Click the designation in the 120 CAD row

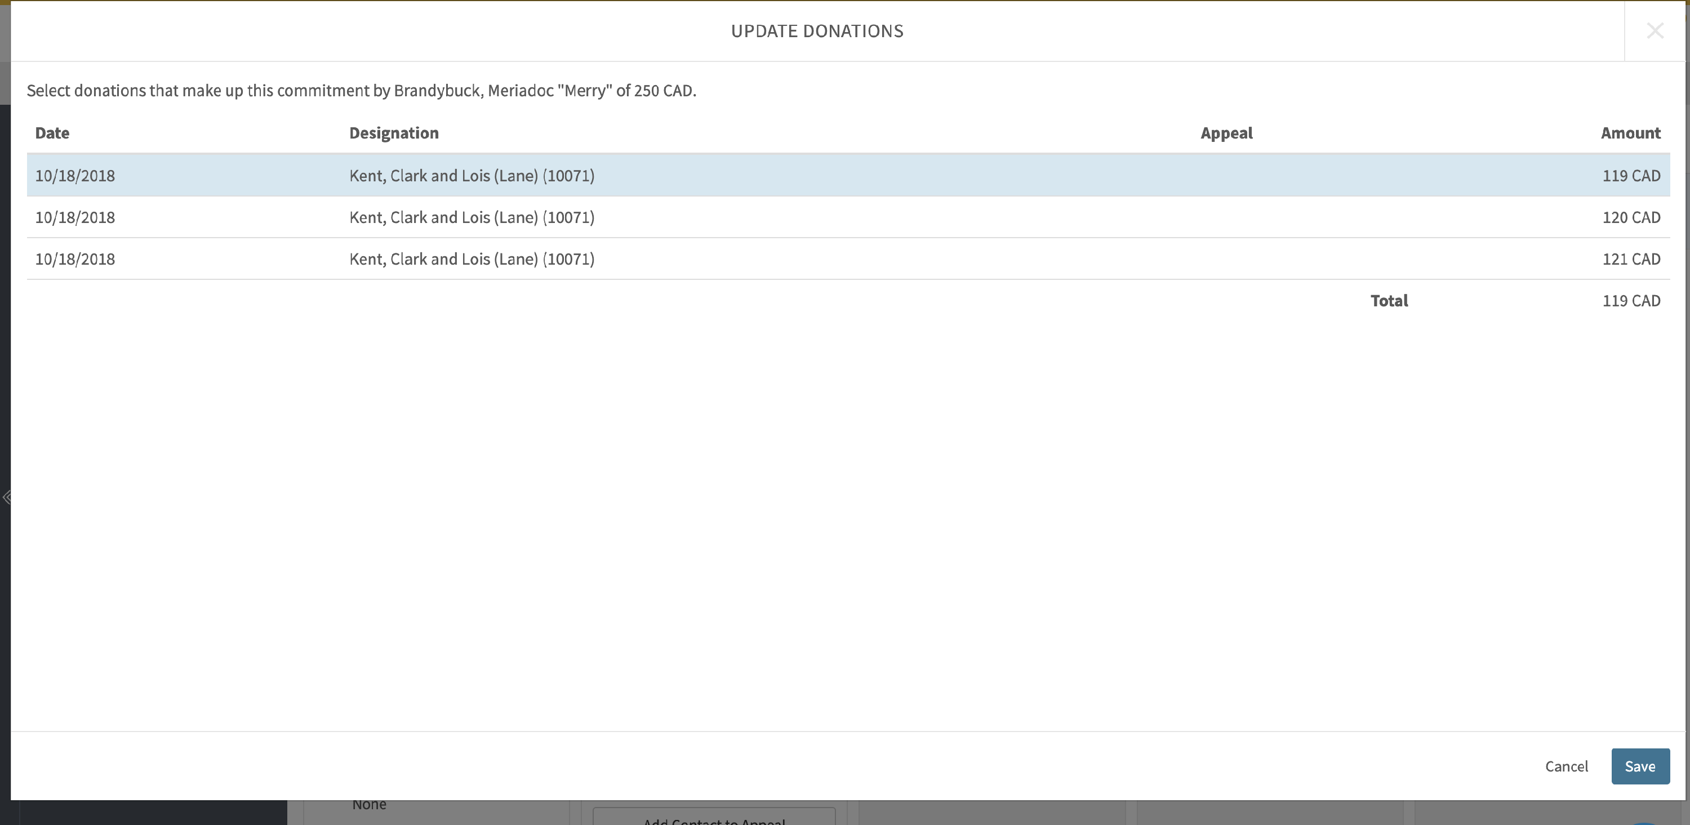[472, 217]
